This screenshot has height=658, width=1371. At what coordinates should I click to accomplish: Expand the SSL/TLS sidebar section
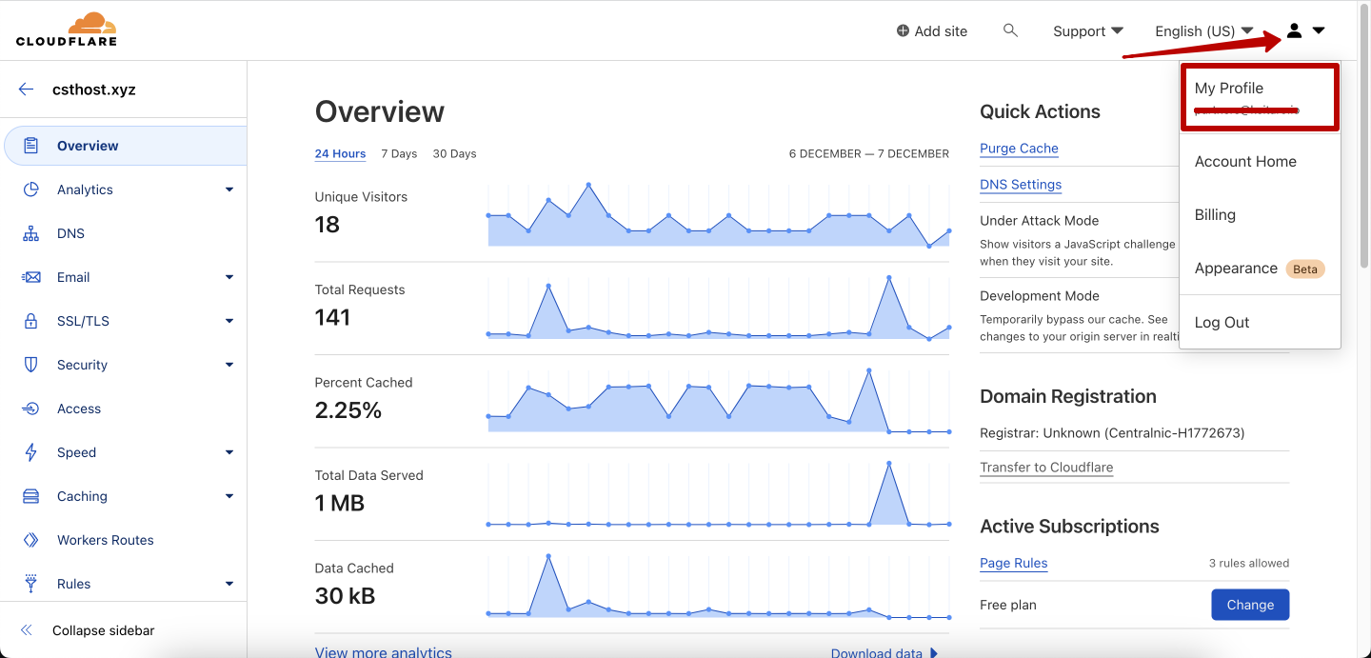[229, 321]
